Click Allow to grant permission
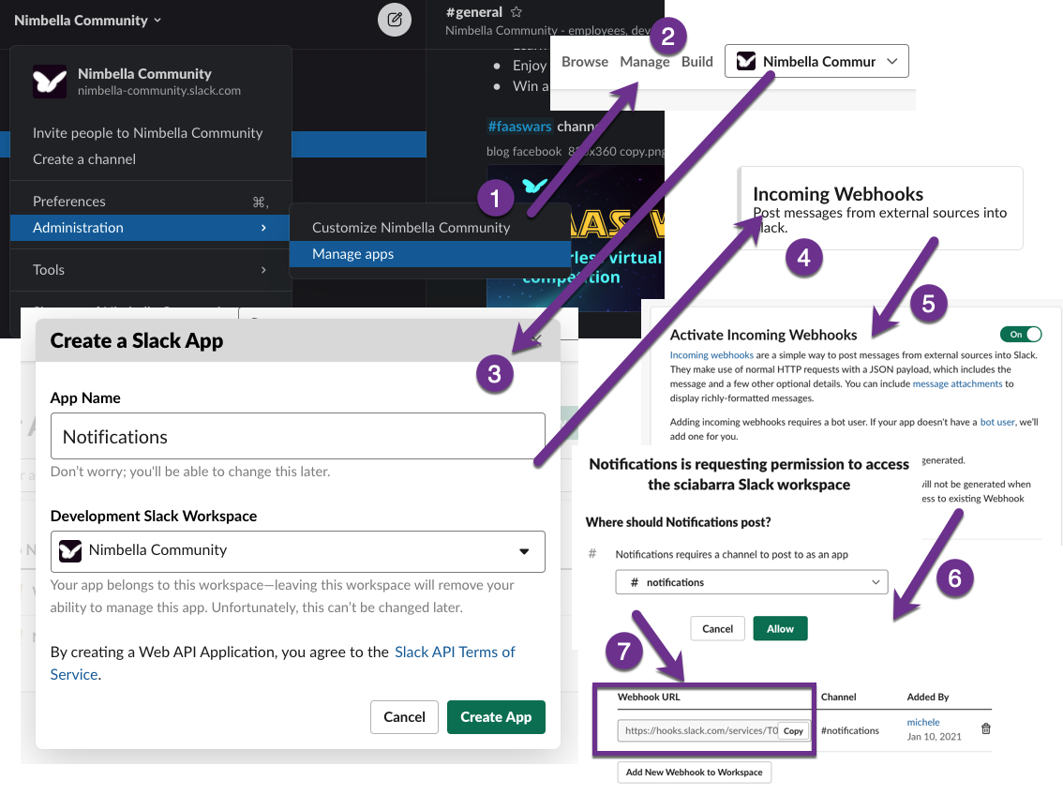The height and width of the screenshot is (810, 1063). [780, 628]
